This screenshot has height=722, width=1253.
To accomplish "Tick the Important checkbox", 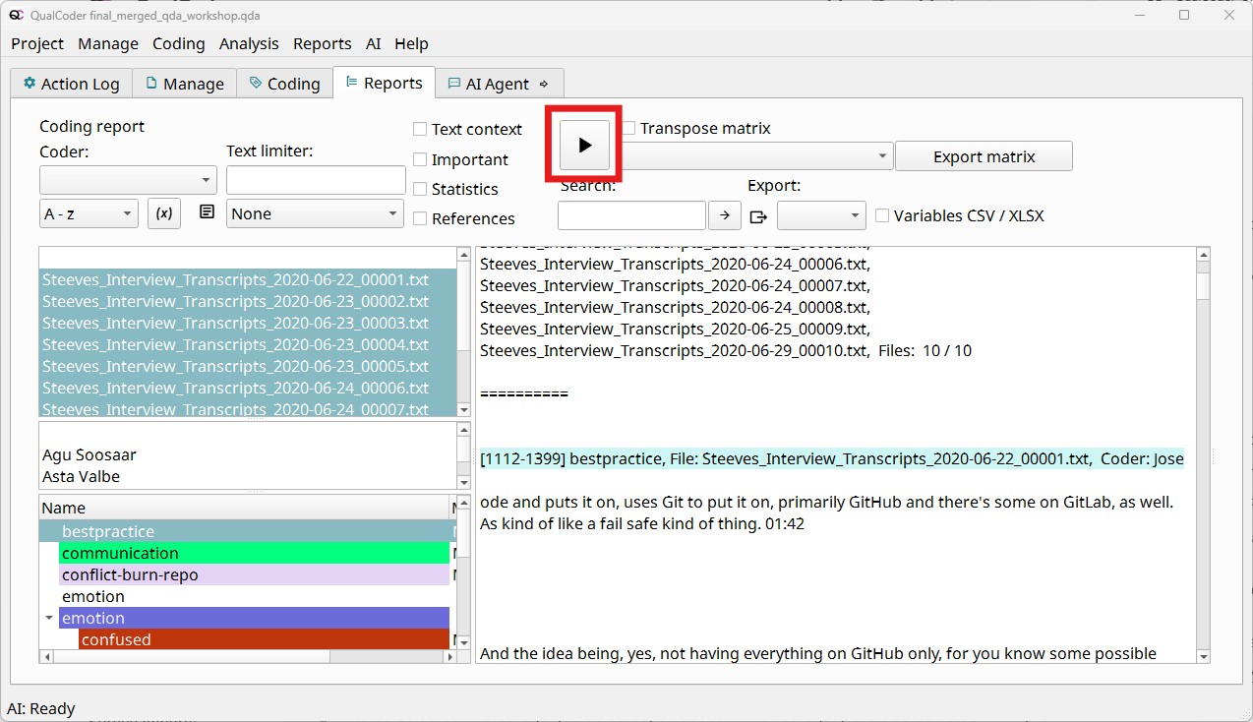I will (420, 159).
